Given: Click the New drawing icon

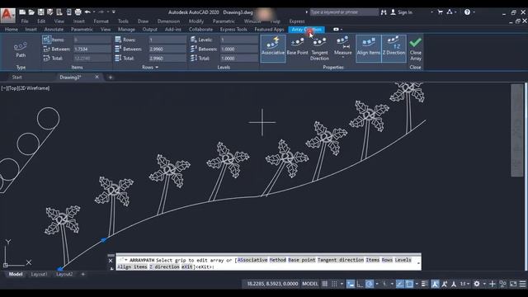Looking at the screenshot, I should click(x=22, y=12).
